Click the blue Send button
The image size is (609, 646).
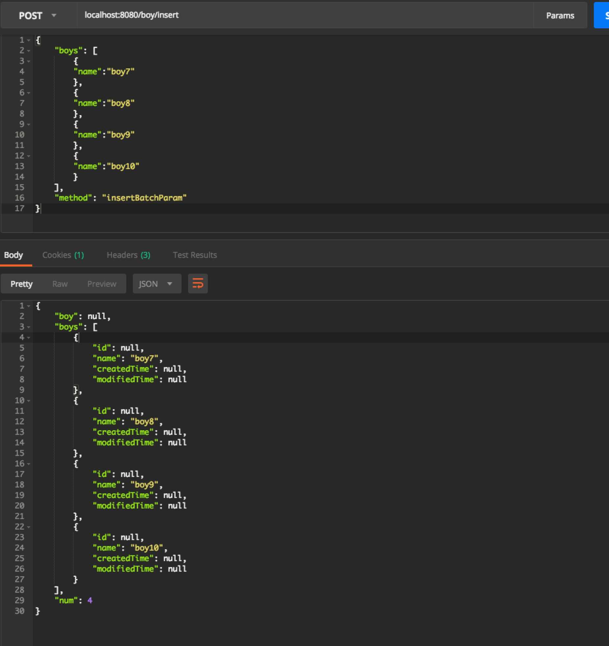(602, 15)
